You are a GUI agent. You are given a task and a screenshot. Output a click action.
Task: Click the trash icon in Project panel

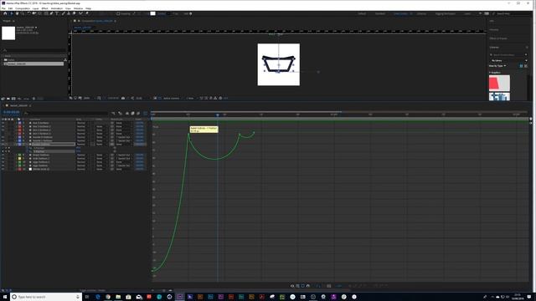33,99
